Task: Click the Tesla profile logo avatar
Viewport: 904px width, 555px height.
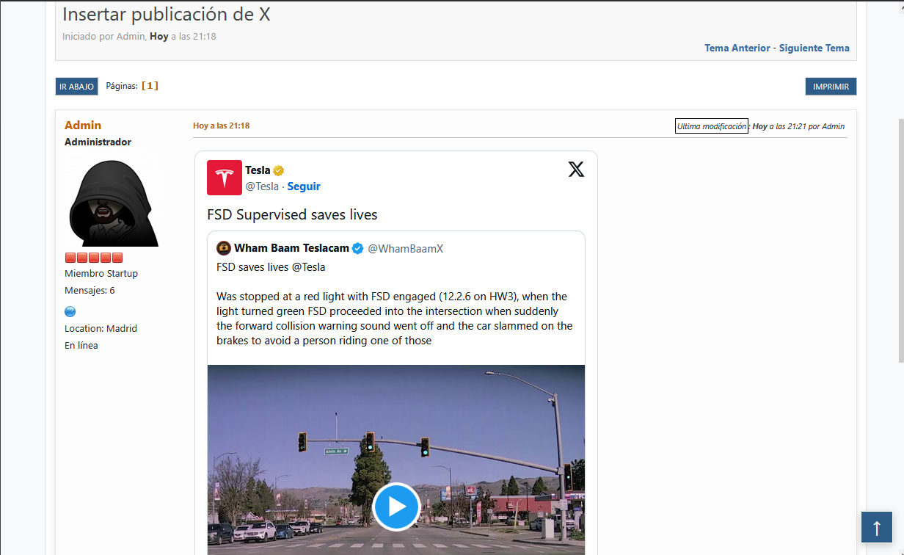Action: [224, 178]
